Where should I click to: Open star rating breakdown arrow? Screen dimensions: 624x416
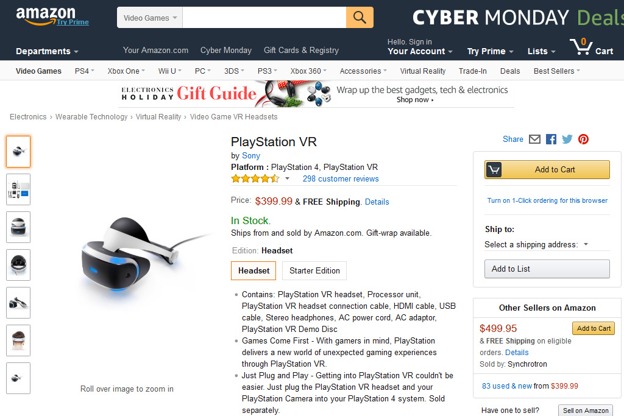pyautogui.click(x=287, y=178)
